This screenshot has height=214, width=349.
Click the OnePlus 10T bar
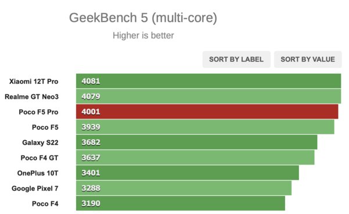click(188, 173)
